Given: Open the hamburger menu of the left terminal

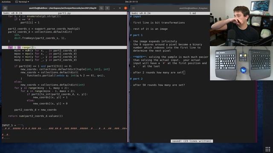Looking at the screenshot, I should click(x=107, y=8).
